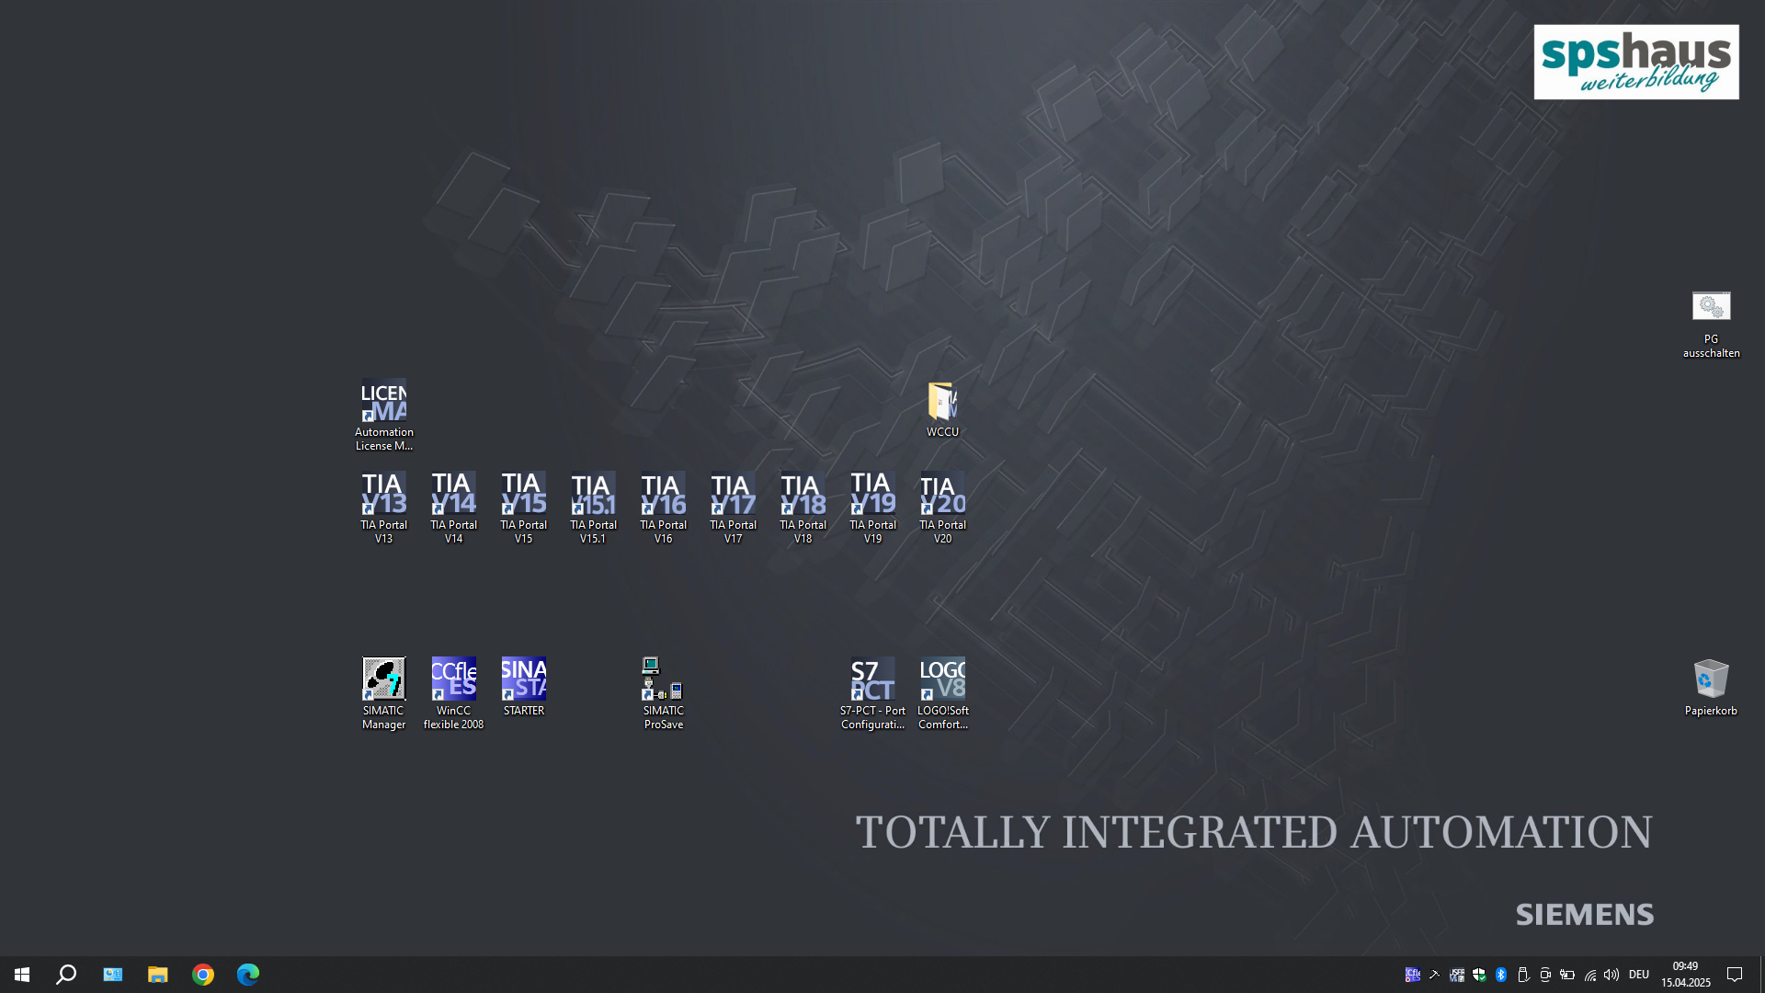Open battery power status icon

[1567, 975]
